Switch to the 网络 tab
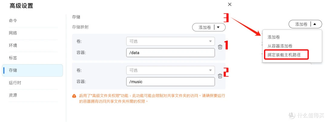 point(13,33)
